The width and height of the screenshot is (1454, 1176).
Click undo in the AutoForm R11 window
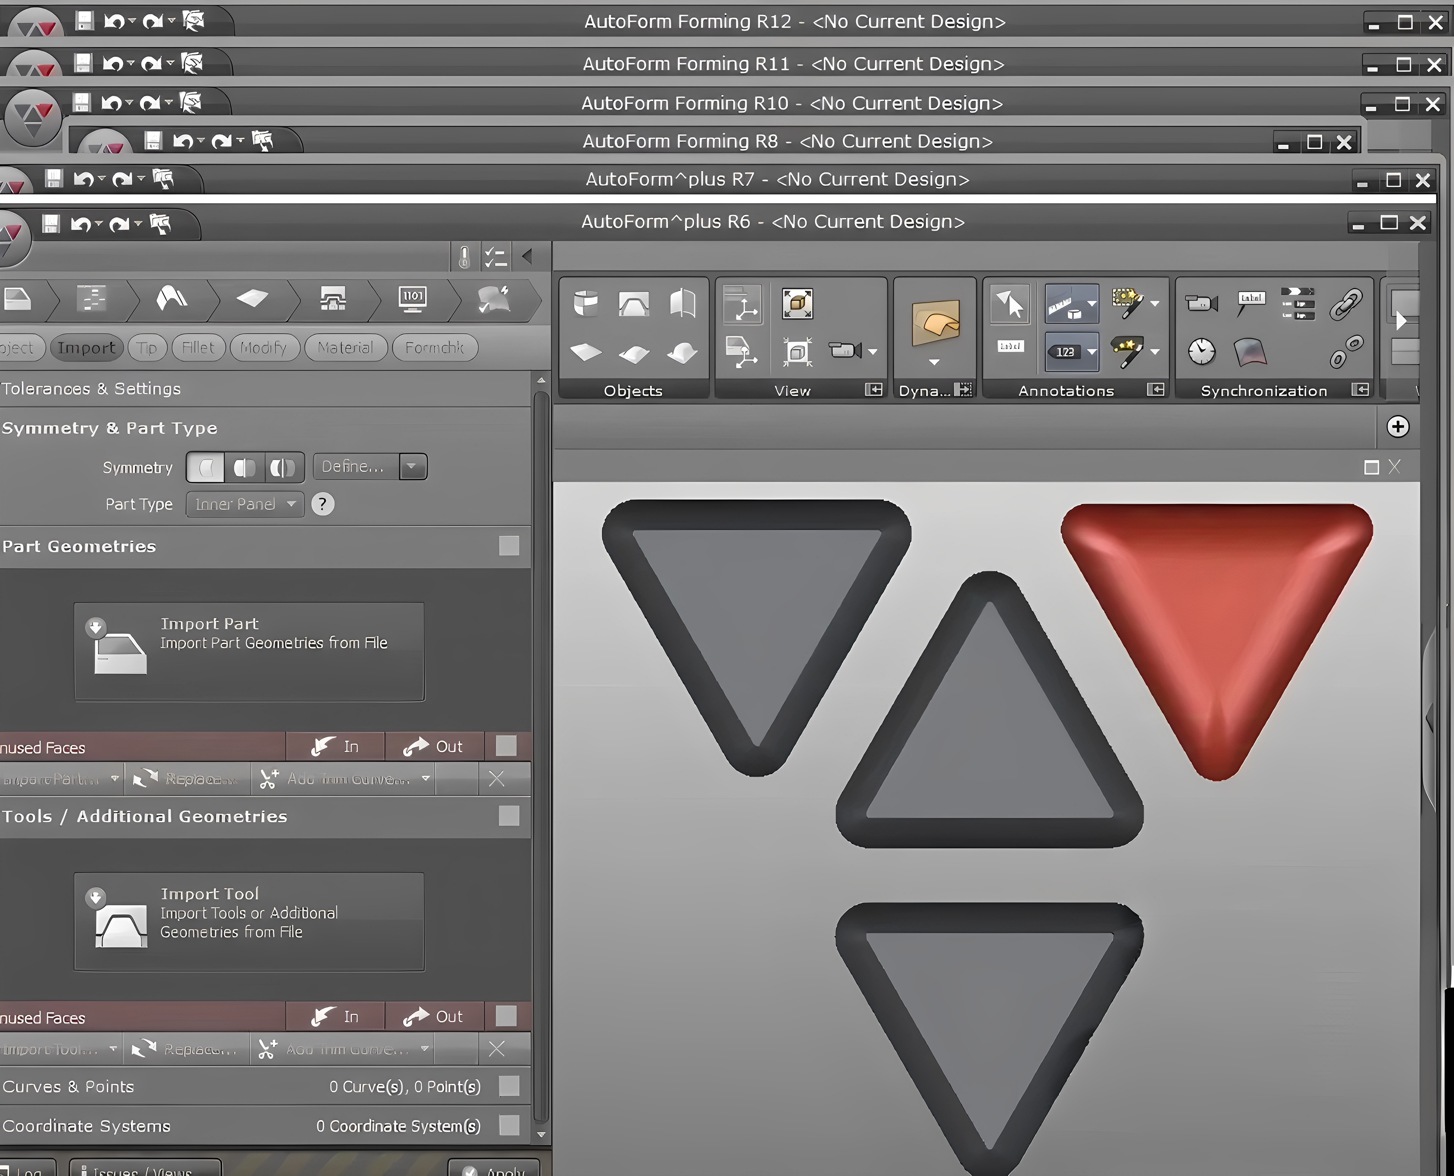[113, 64]
